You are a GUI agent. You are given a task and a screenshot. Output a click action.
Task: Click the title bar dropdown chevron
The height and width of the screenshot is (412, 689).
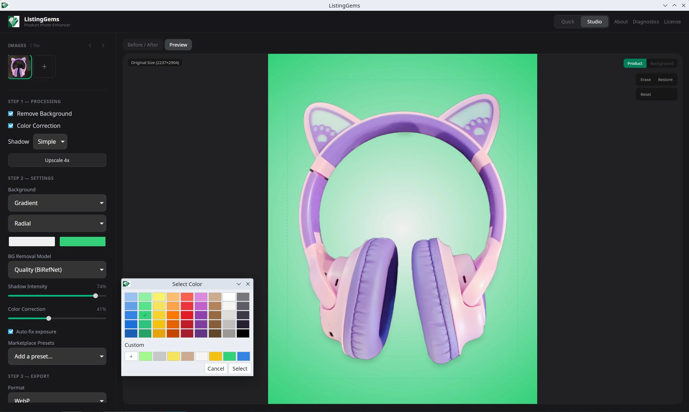click(x=665, y=5)
